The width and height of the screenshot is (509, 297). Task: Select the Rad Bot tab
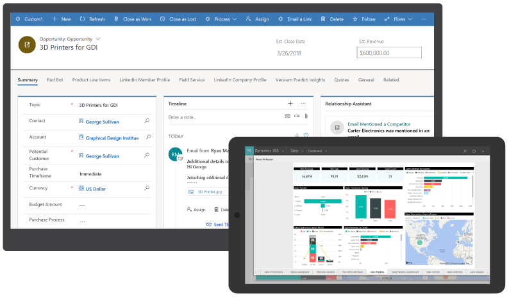pyautogui.click(x=55, y=80)
